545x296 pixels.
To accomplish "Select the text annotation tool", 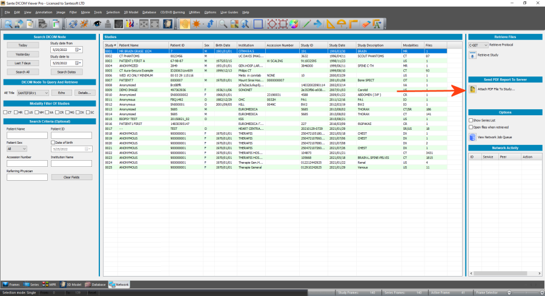I will [377, 24].
